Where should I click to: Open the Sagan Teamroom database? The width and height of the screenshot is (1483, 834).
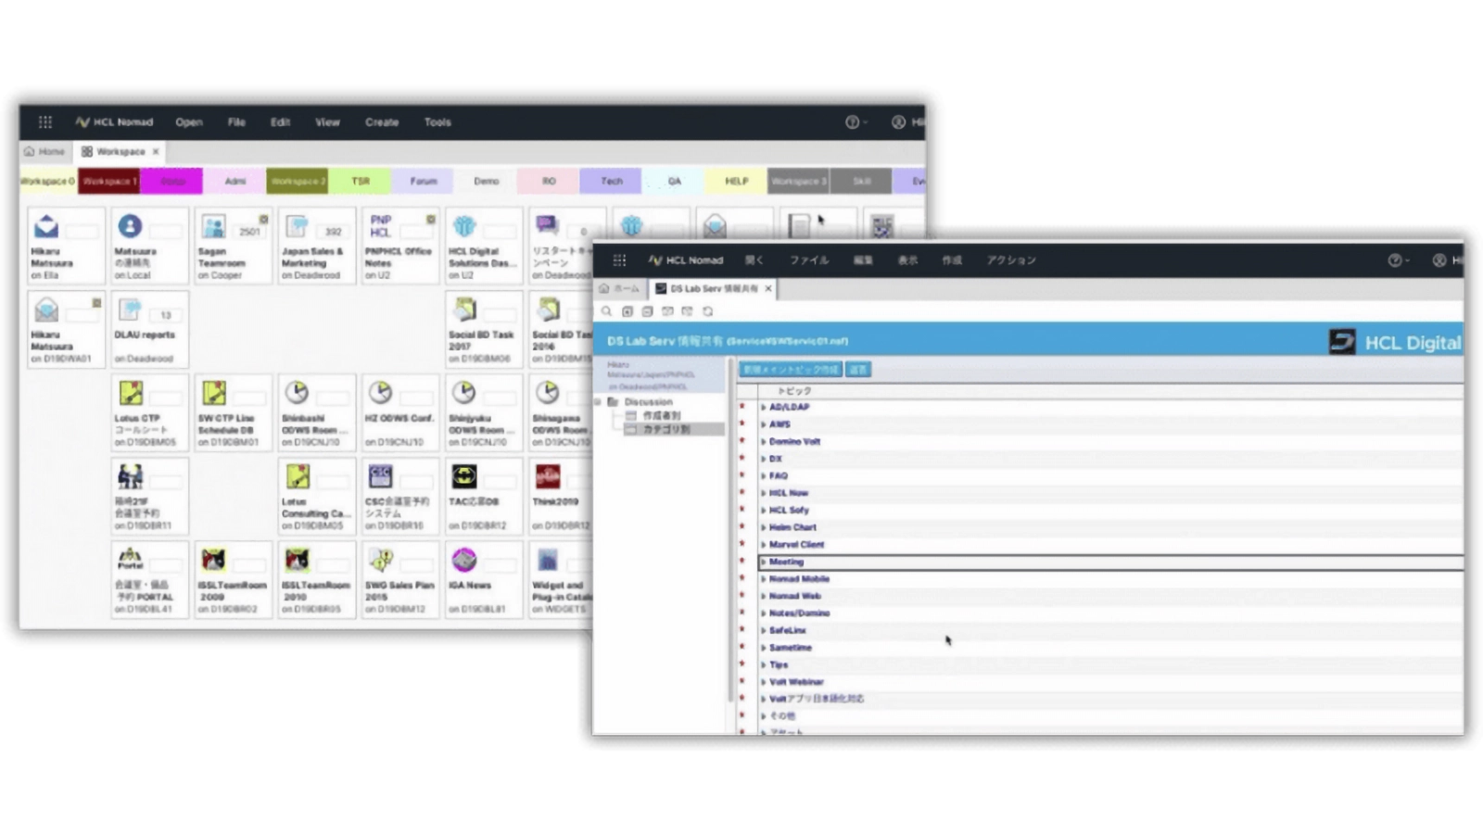tap(232, 246)
